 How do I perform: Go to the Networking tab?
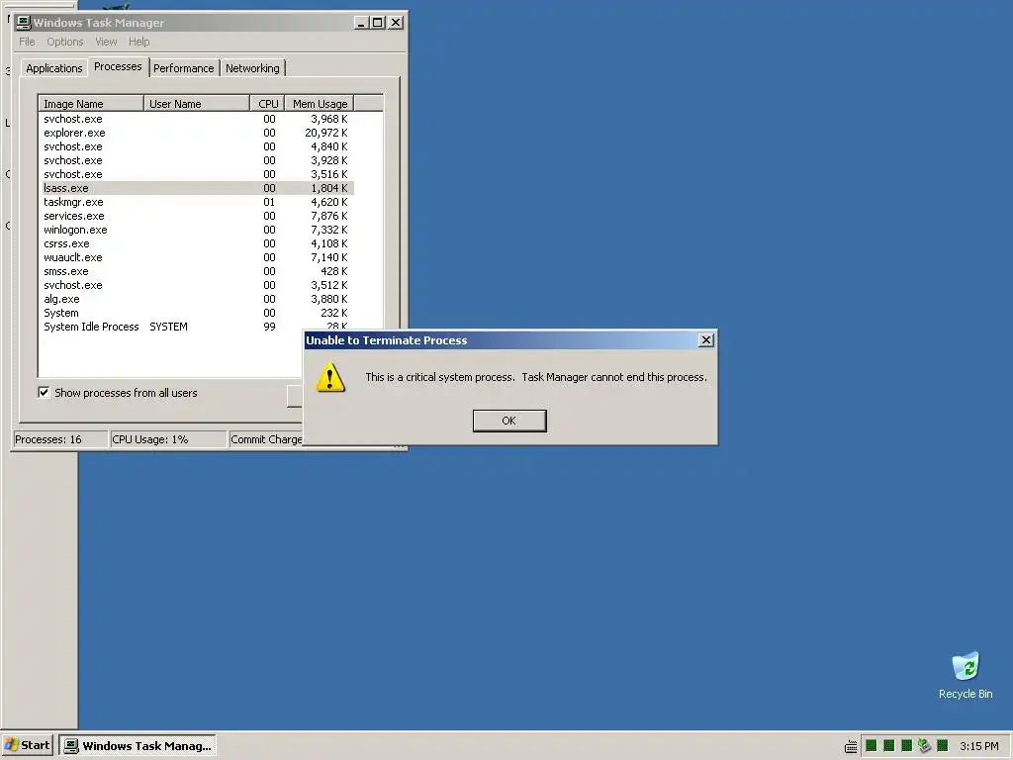click(x=252, y=68)
